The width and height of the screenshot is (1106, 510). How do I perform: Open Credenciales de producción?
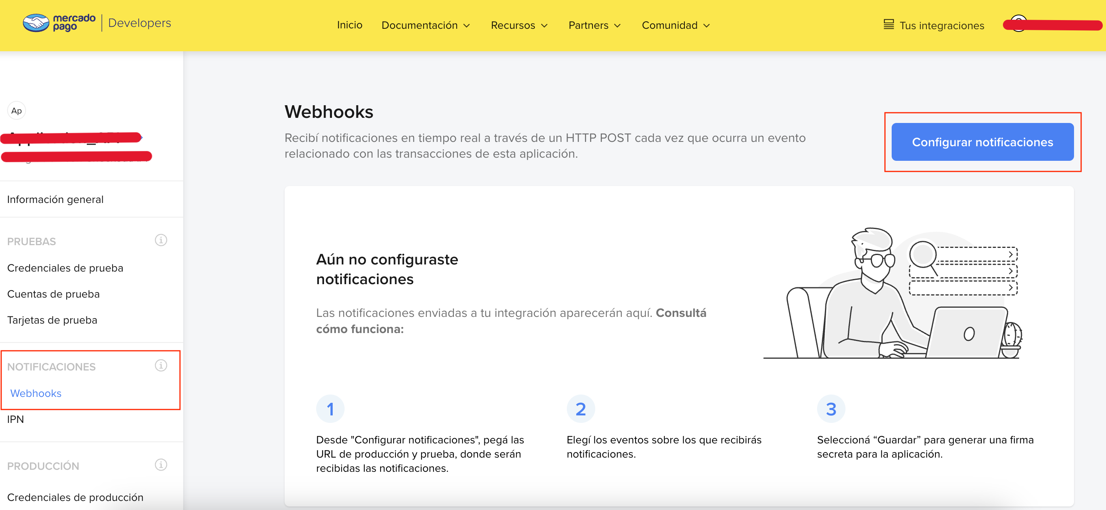click(75, 497)
